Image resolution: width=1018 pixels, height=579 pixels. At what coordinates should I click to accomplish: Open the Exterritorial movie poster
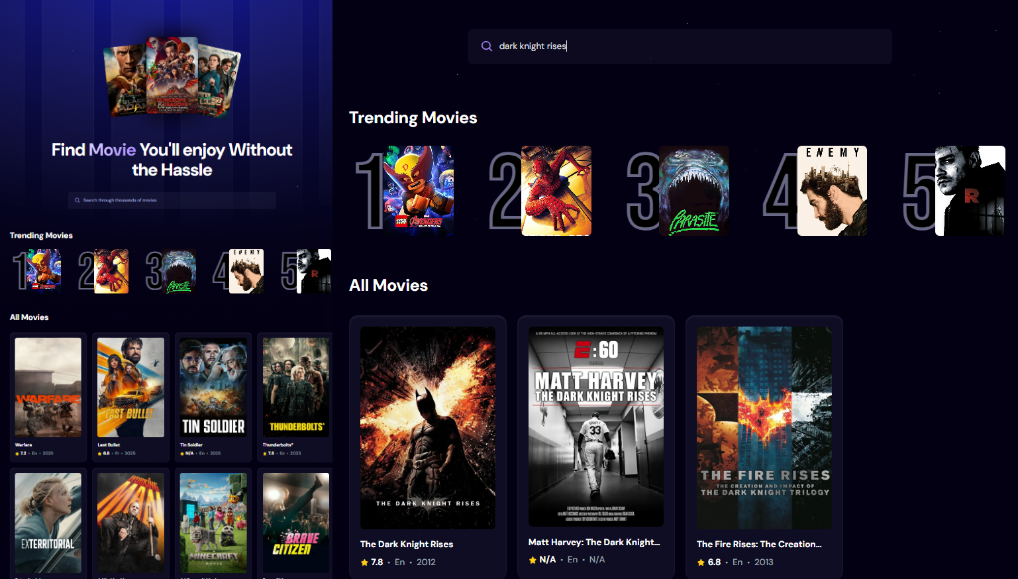(48, 523)
